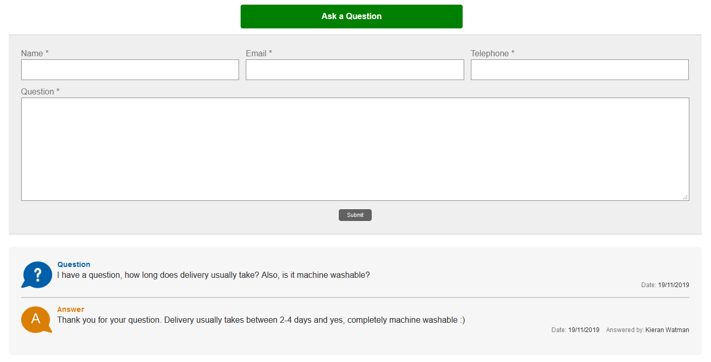Click the blue 'Question' heading
Viewport: 711px width, 362px height.
click(74, 264)
